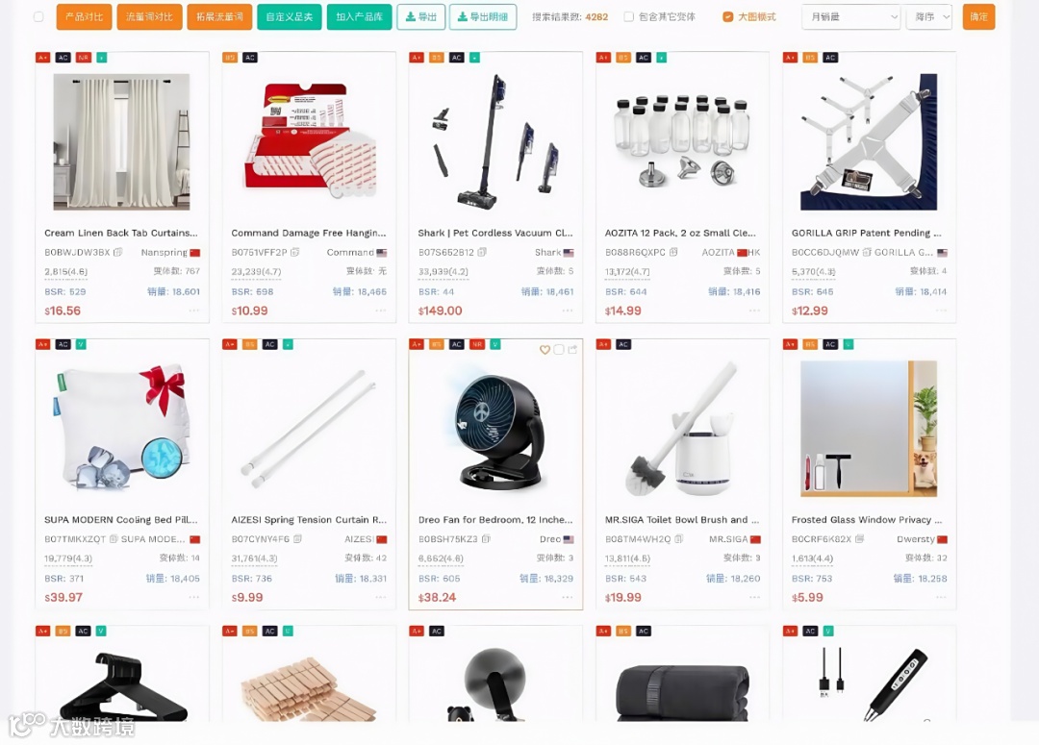Favorite the Dreo Fan with heart icon
This screenshot has height=745, width=1039.
[x=545, y=350]
